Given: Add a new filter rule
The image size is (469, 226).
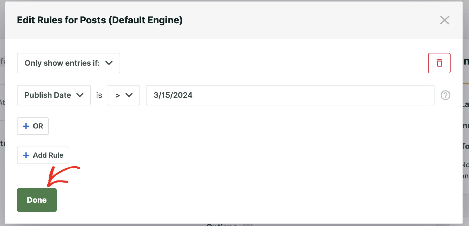Looking at the screenshot, I should [43, 155].
